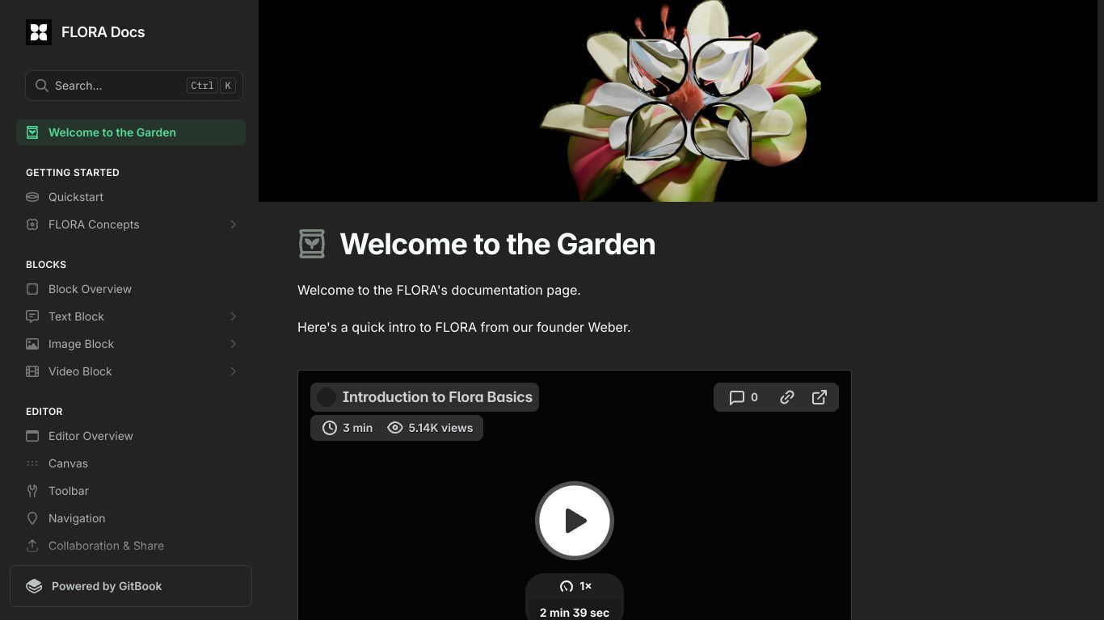Click the page title seed-packet icon

[x=312, y=244]
